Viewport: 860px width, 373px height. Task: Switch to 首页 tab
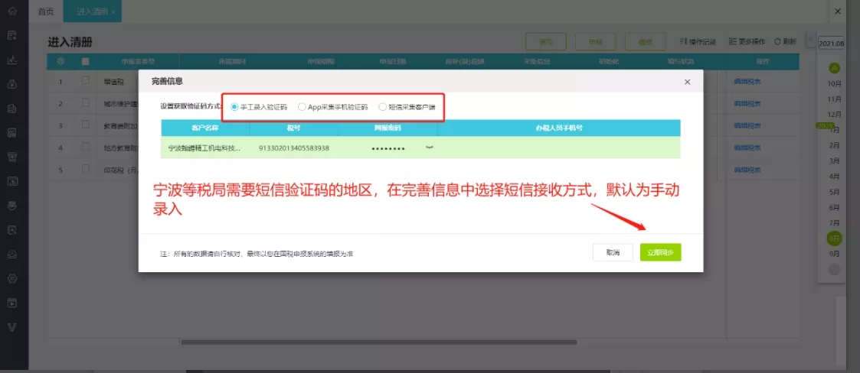46,11
